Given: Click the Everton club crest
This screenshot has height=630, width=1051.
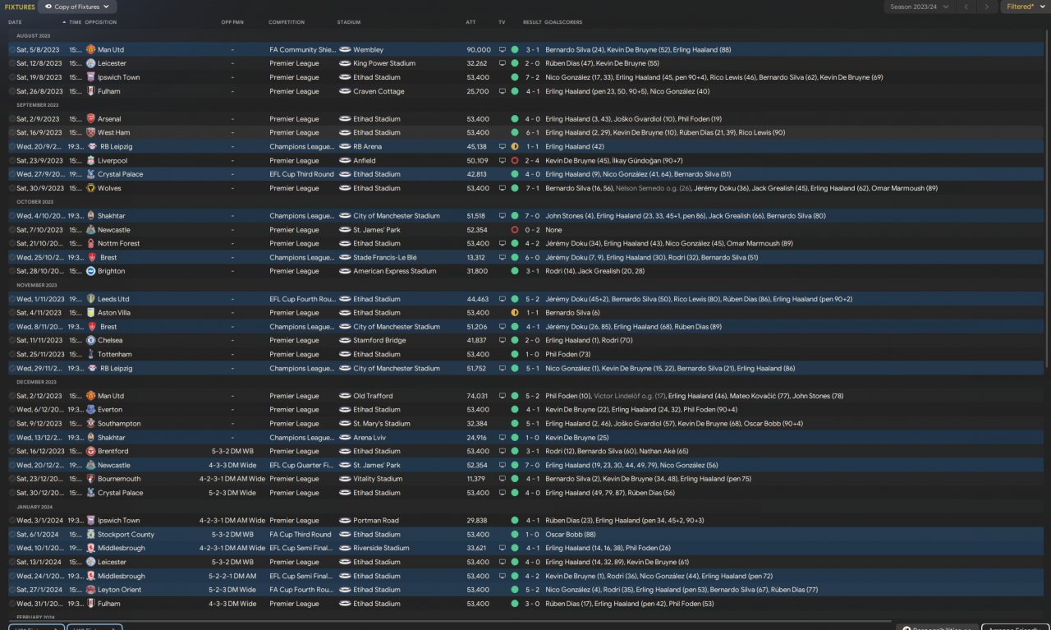Looking at the screenshot, I should pyautogui.click(x=90, y=409).
